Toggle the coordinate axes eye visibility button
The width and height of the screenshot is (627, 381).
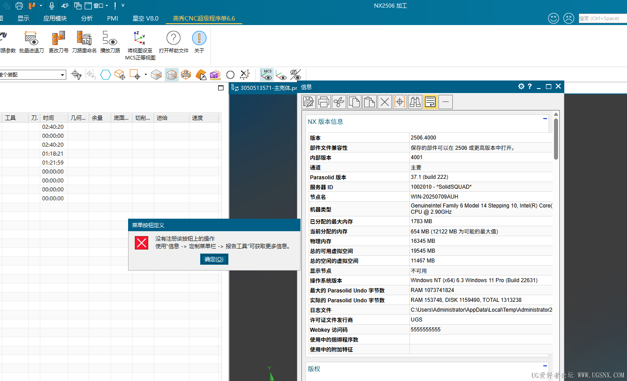click(x=281, y=75)
